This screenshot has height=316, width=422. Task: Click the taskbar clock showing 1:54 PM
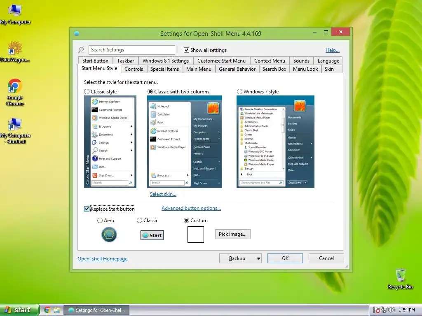coord(407,310)
